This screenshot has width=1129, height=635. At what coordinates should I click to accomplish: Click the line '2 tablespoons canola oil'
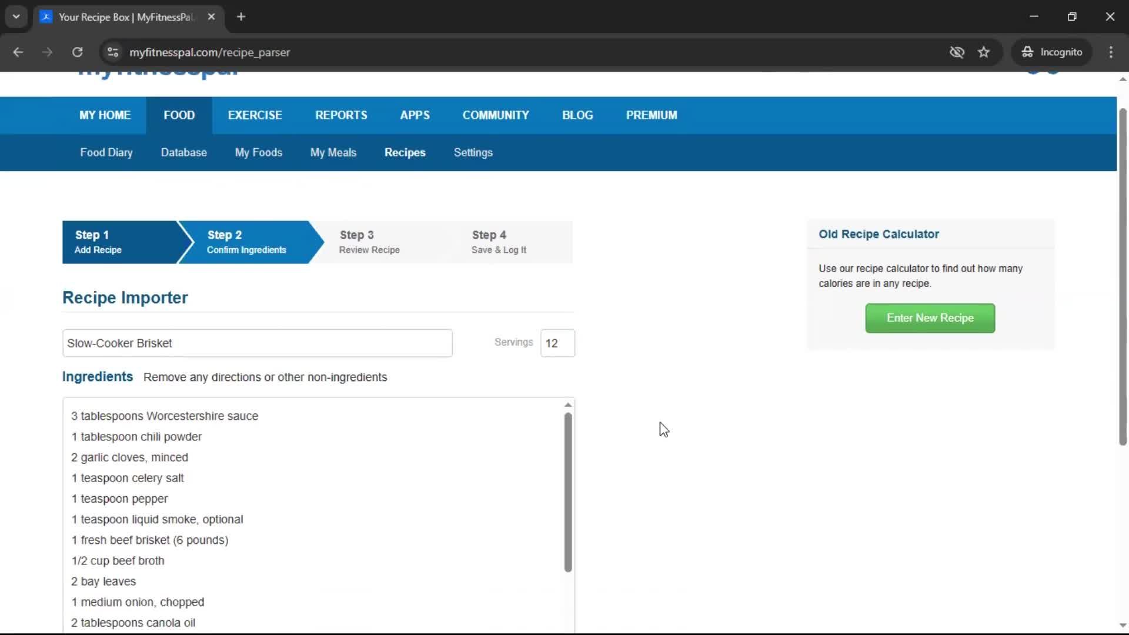click(133, 623)
